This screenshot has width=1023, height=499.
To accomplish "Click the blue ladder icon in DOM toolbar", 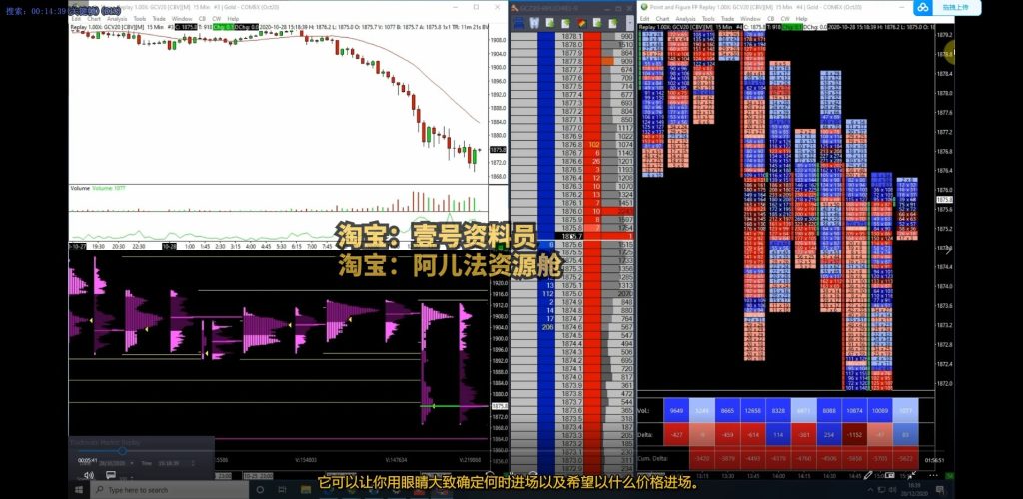I will 519,23.
